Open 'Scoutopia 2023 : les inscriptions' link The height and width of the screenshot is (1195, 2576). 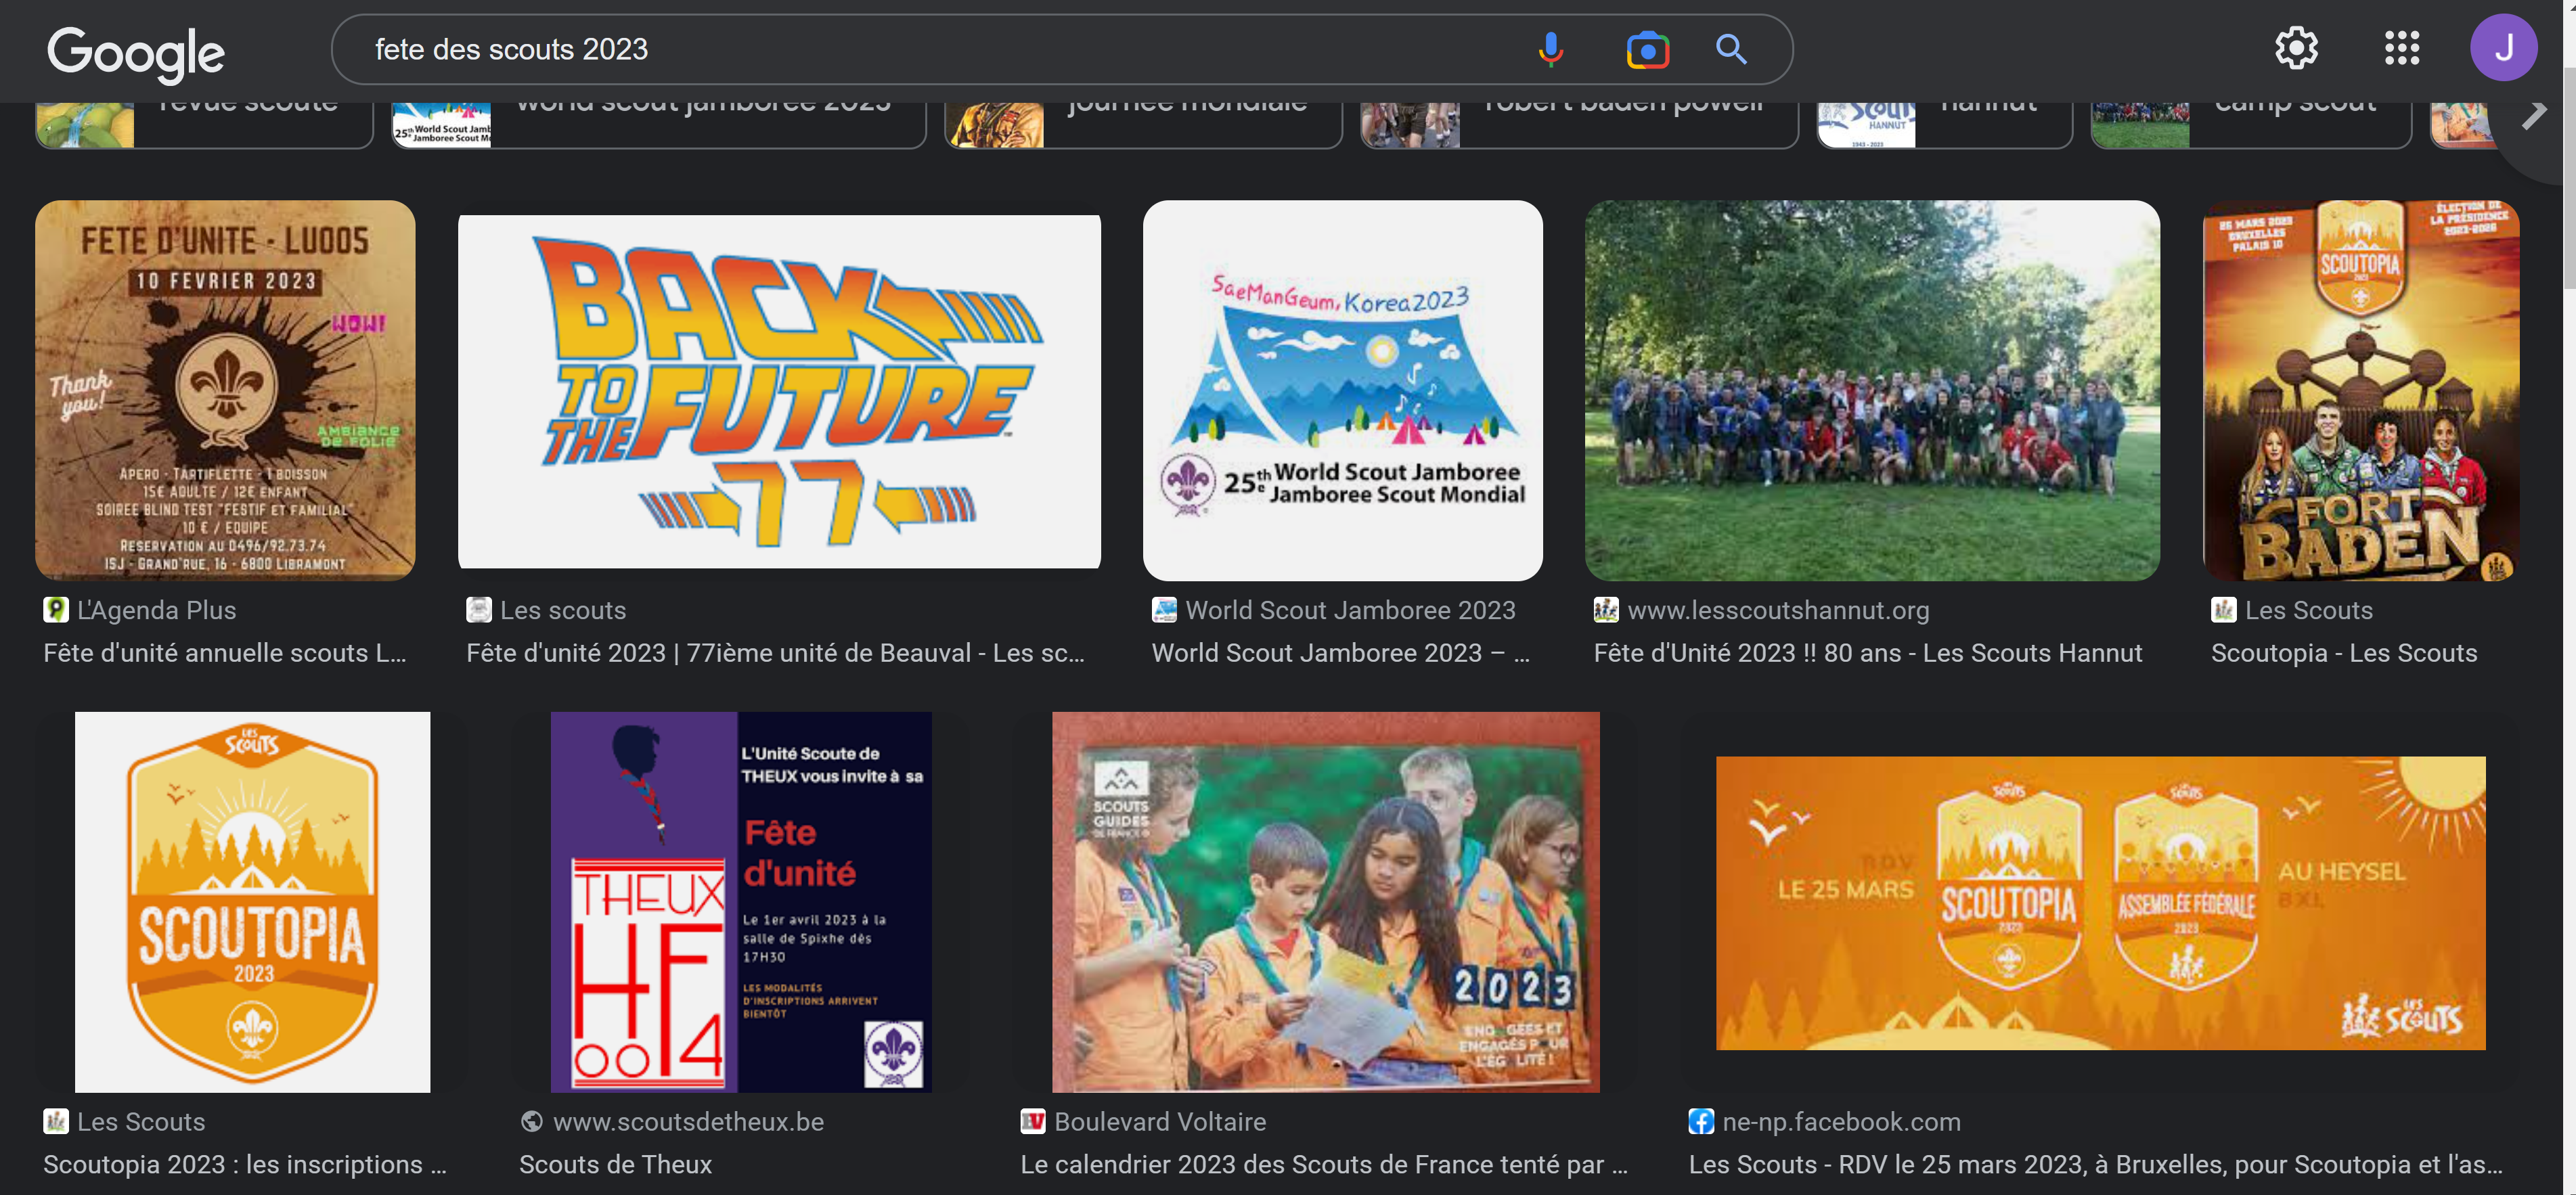[x=245, y=1165]
